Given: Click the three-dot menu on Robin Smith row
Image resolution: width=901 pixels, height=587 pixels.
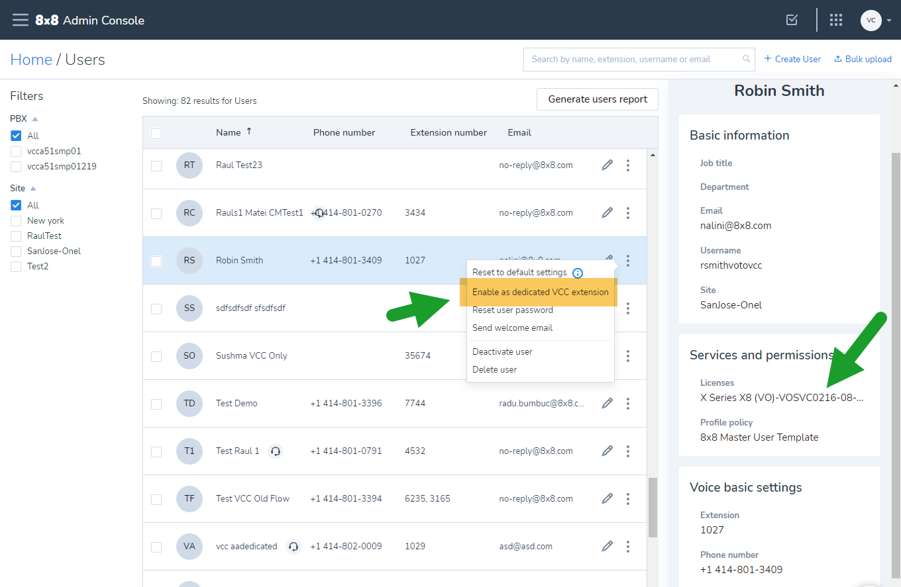Looking at the screenshot, I should (x=628, y=260).
